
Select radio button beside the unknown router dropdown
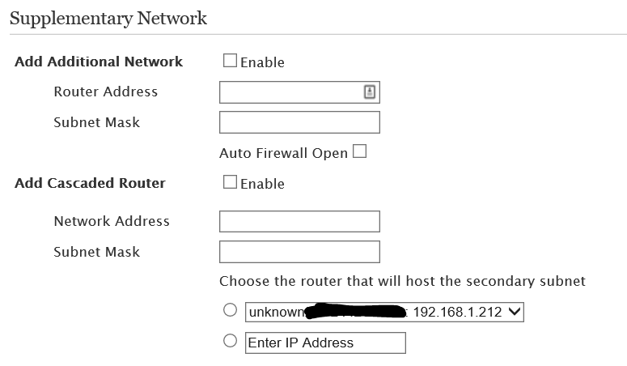230,310
